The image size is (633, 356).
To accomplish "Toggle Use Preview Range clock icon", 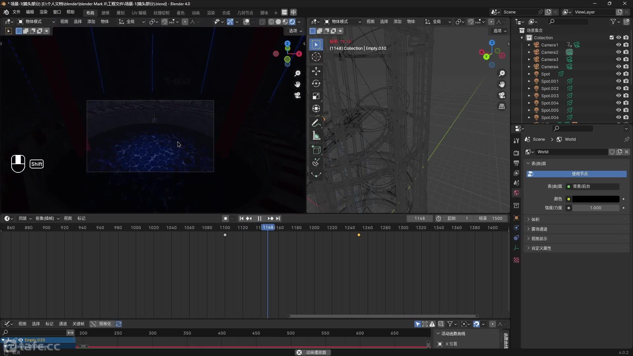I will pos(438,219).
